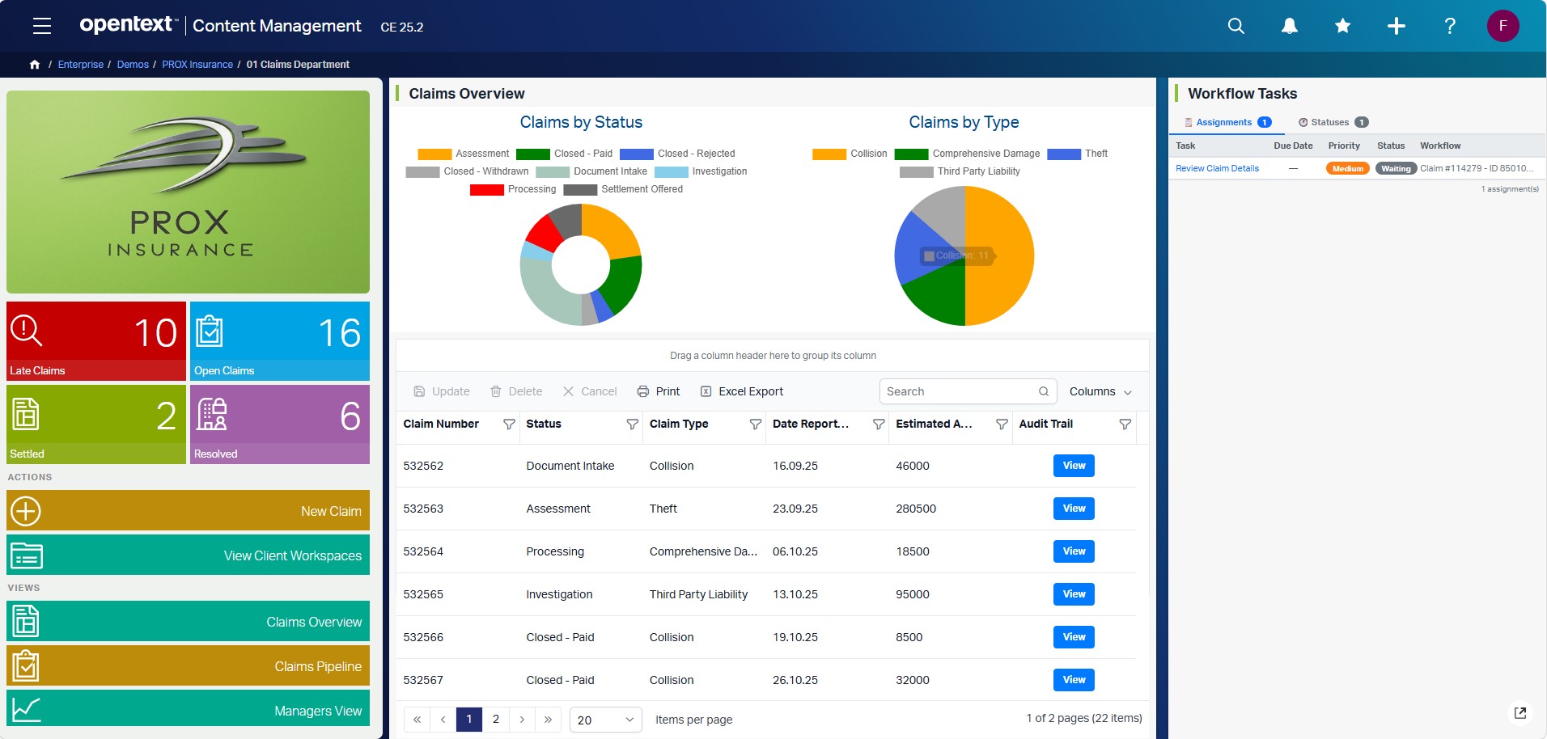Open the Late Claims tile
Image resolution: width=1547 pixels, height=739 pixels.
[96, 341]
